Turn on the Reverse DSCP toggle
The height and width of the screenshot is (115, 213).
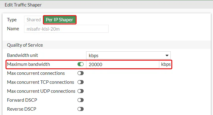point(81,109)
